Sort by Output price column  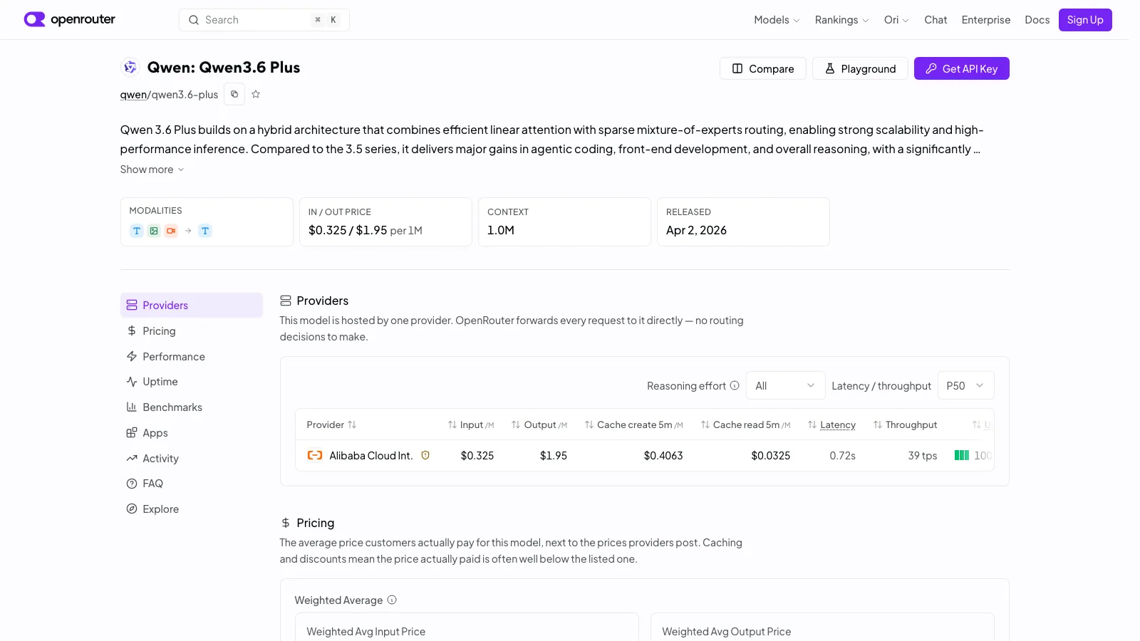(539, 424)
